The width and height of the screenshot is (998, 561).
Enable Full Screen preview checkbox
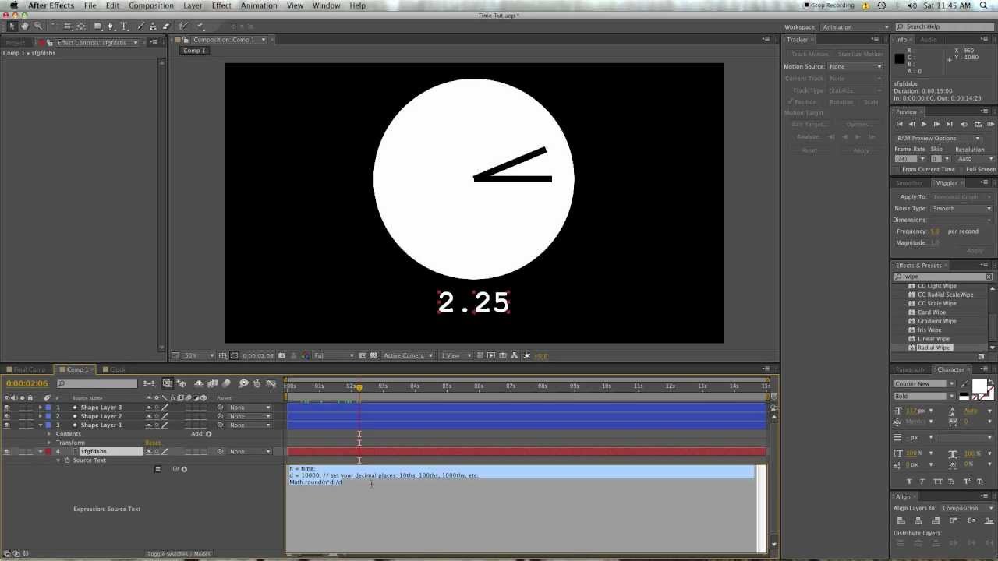[961, 169]
